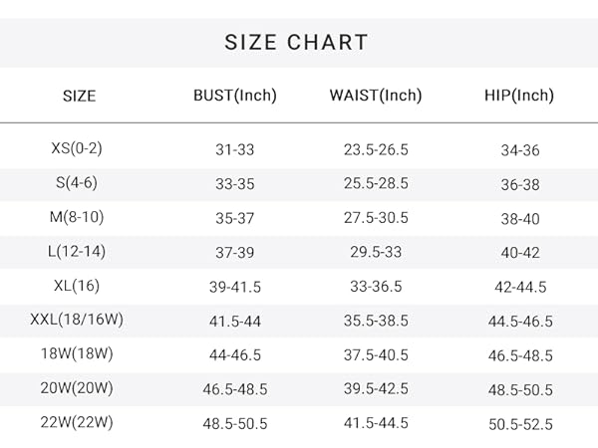
Task: Click the 39.5-42.5 waist value
Action: pyautogui.click(x=376, y=389)
